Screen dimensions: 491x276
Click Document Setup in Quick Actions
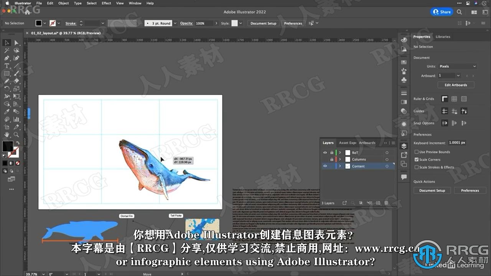tap(432, 191)
